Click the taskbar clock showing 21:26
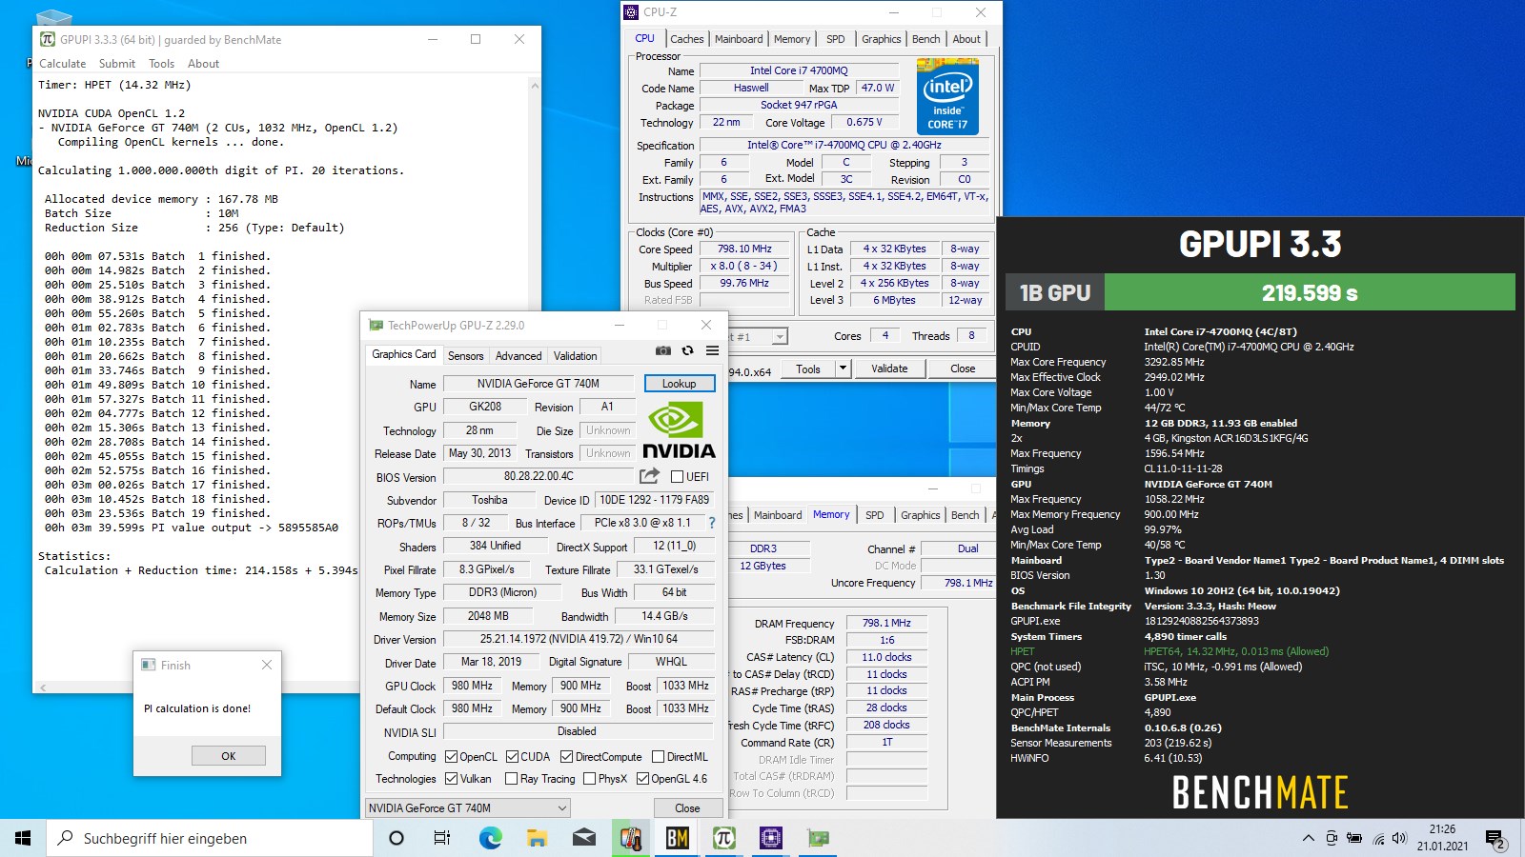 (1442, 838)
